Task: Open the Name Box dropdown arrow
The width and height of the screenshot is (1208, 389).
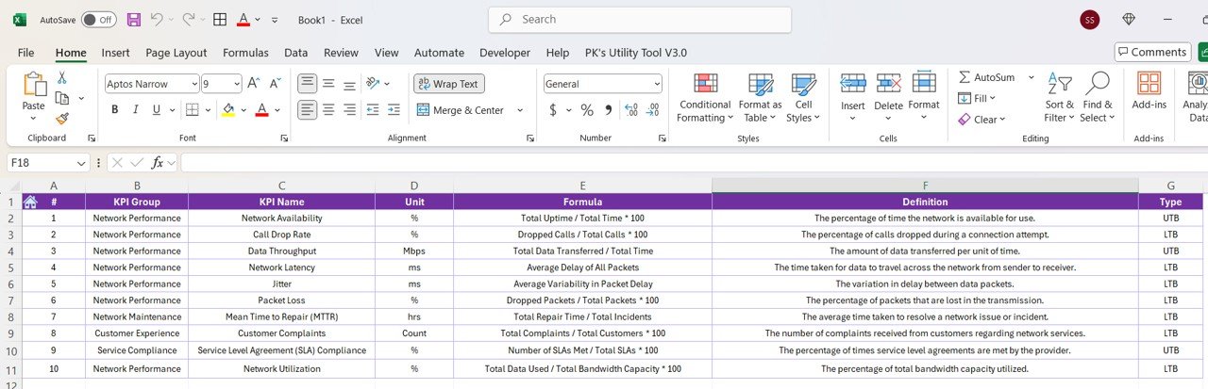Action: coord(82,163)
